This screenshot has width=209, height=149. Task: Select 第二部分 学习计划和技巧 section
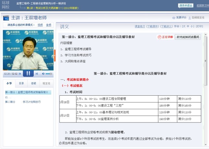(23, 102)
